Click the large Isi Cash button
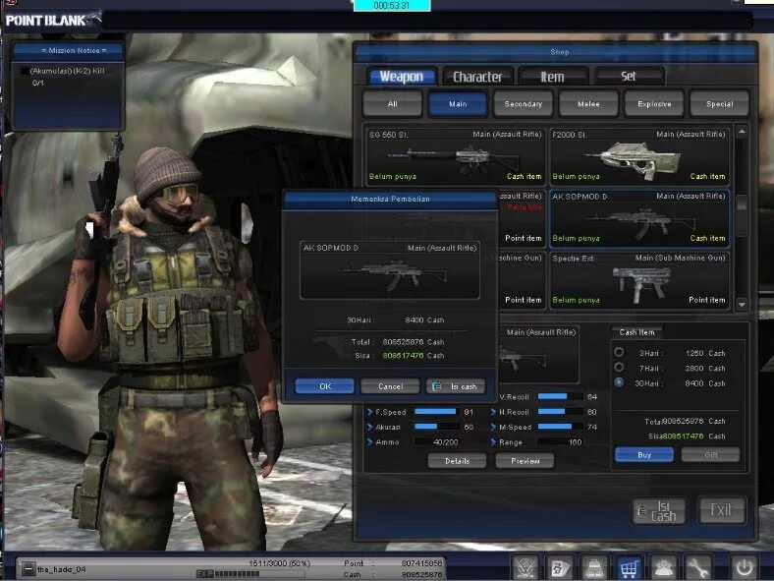 (x=659, y=510)
